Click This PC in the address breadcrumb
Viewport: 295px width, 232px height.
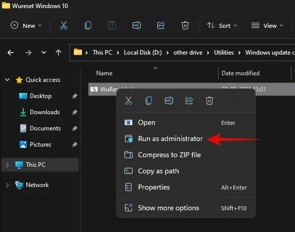pyautogui.click(x=102, y=53)
